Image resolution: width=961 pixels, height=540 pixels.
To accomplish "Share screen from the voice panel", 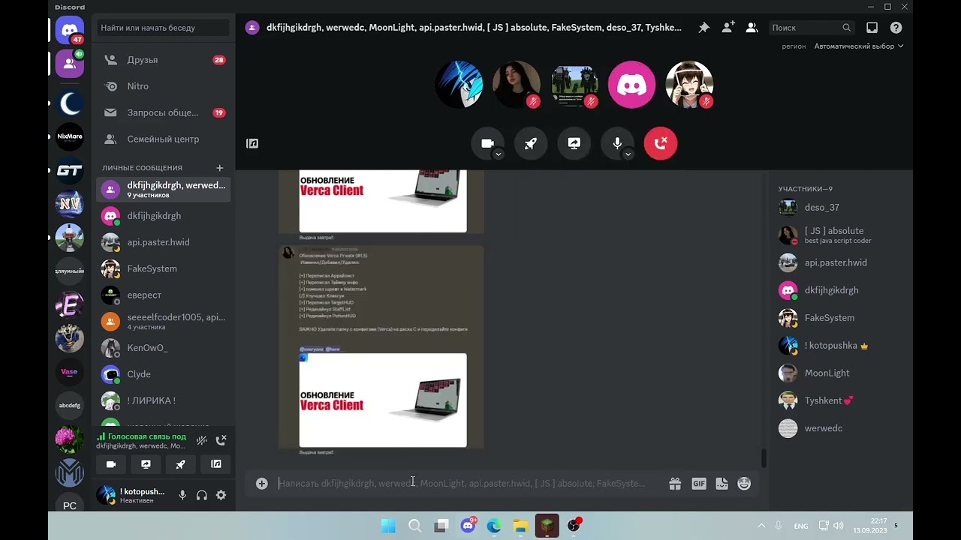I will pos(146,464).
